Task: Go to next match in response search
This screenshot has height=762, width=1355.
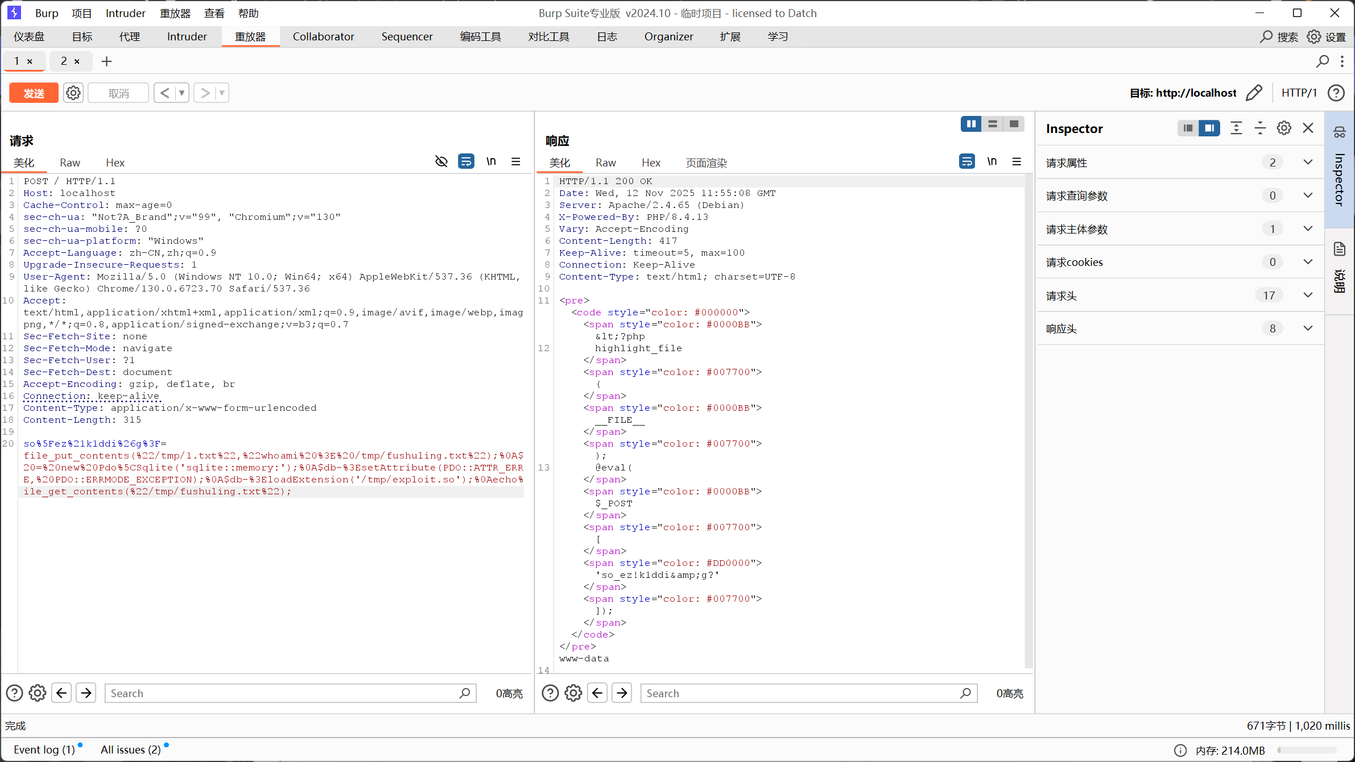Action: 622,693
